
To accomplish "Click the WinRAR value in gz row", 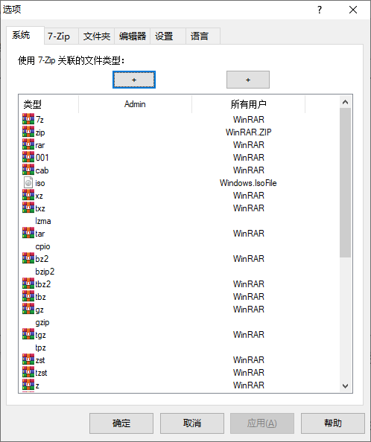I will coord(249,310).
